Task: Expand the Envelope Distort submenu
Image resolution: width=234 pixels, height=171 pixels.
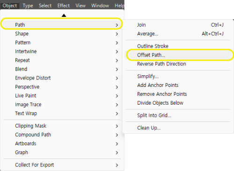Action: coord(62,78)
